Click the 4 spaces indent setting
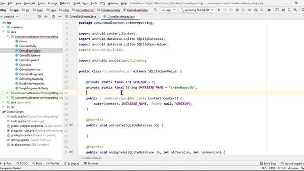This screenshot has width=304, height=171. tap(294, 168)
